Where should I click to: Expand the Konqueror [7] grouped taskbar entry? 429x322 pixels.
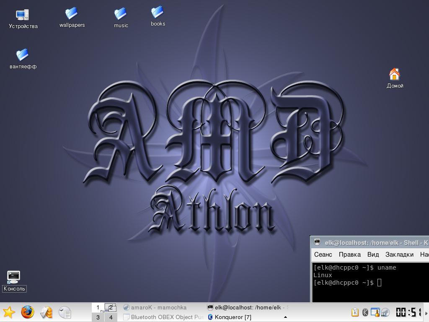pyautogui.click(x=248, y=317)
